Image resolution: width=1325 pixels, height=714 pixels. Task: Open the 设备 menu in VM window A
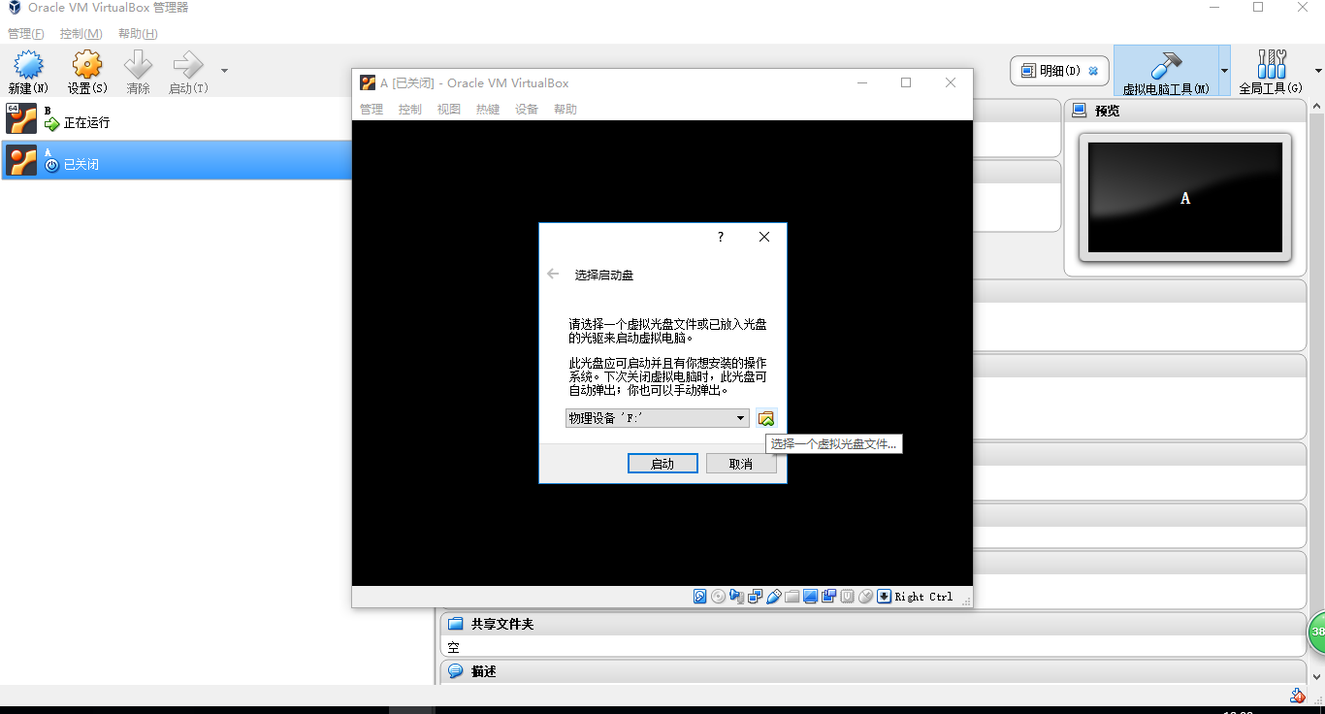527,110
